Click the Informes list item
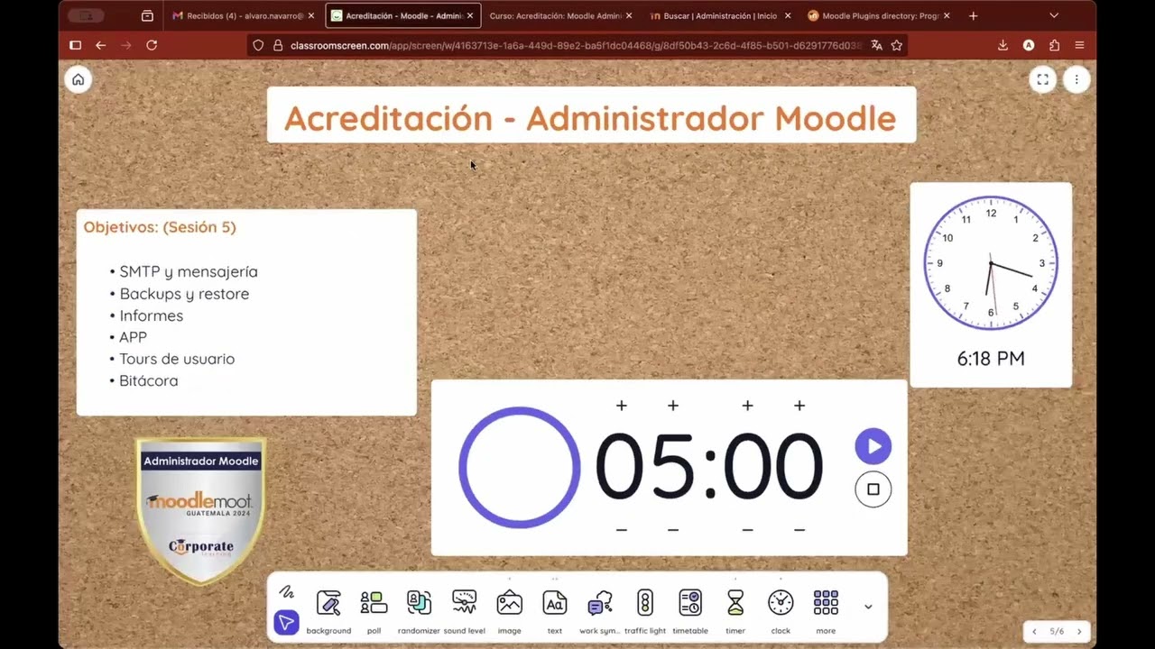 [x=152, y=315]
